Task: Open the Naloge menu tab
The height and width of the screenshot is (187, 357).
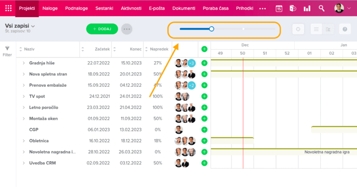Action: (x=50, y=8)
